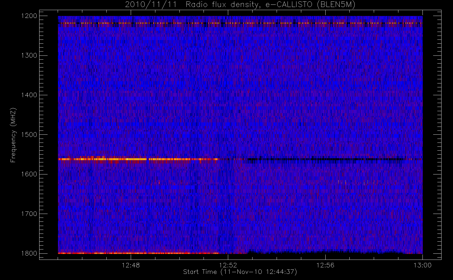Click the 1600 frequency tick label
The height and width of the screenshot is (280, 453).
pyautogui.click(x=29, y=174)
